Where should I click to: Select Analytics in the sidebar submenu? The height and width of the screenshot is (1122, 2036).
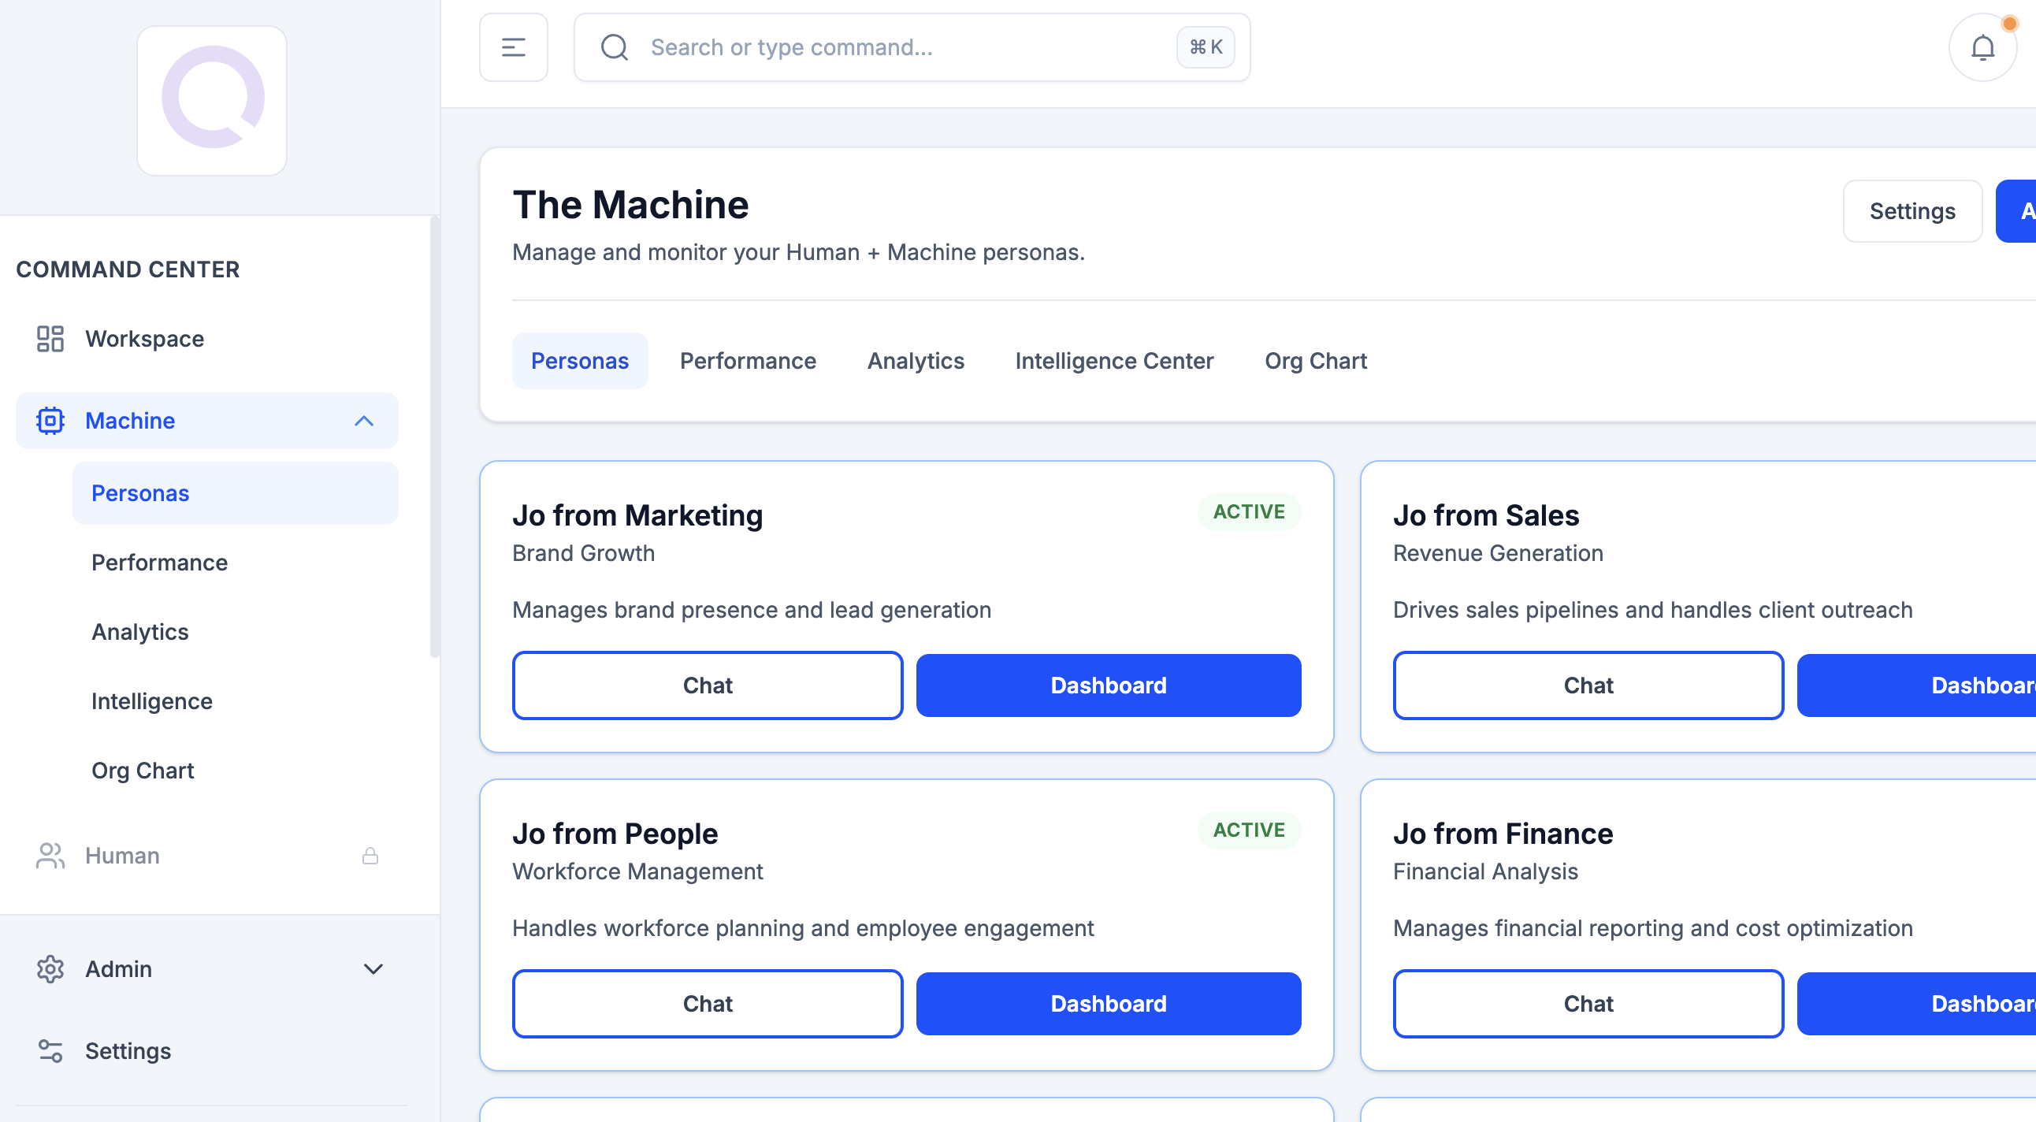pyautogui.click(x=140, y=632)
